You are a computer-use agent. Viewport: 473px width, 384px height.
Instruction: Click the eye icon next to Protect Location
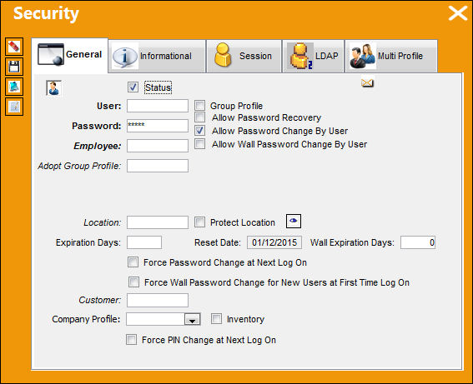pos(293,221)
